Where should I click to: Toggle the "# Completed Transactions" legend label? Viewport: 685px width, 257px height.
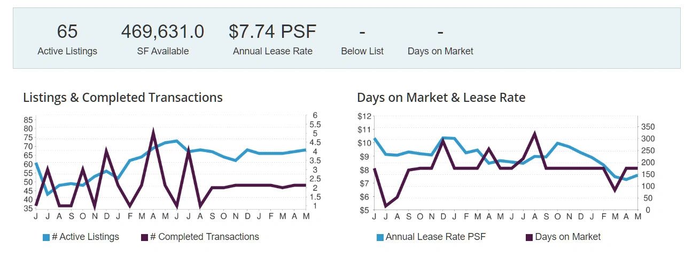205,237
